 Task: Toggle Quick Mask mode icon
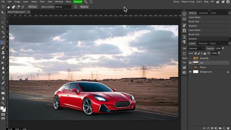(x=3, y=114)
